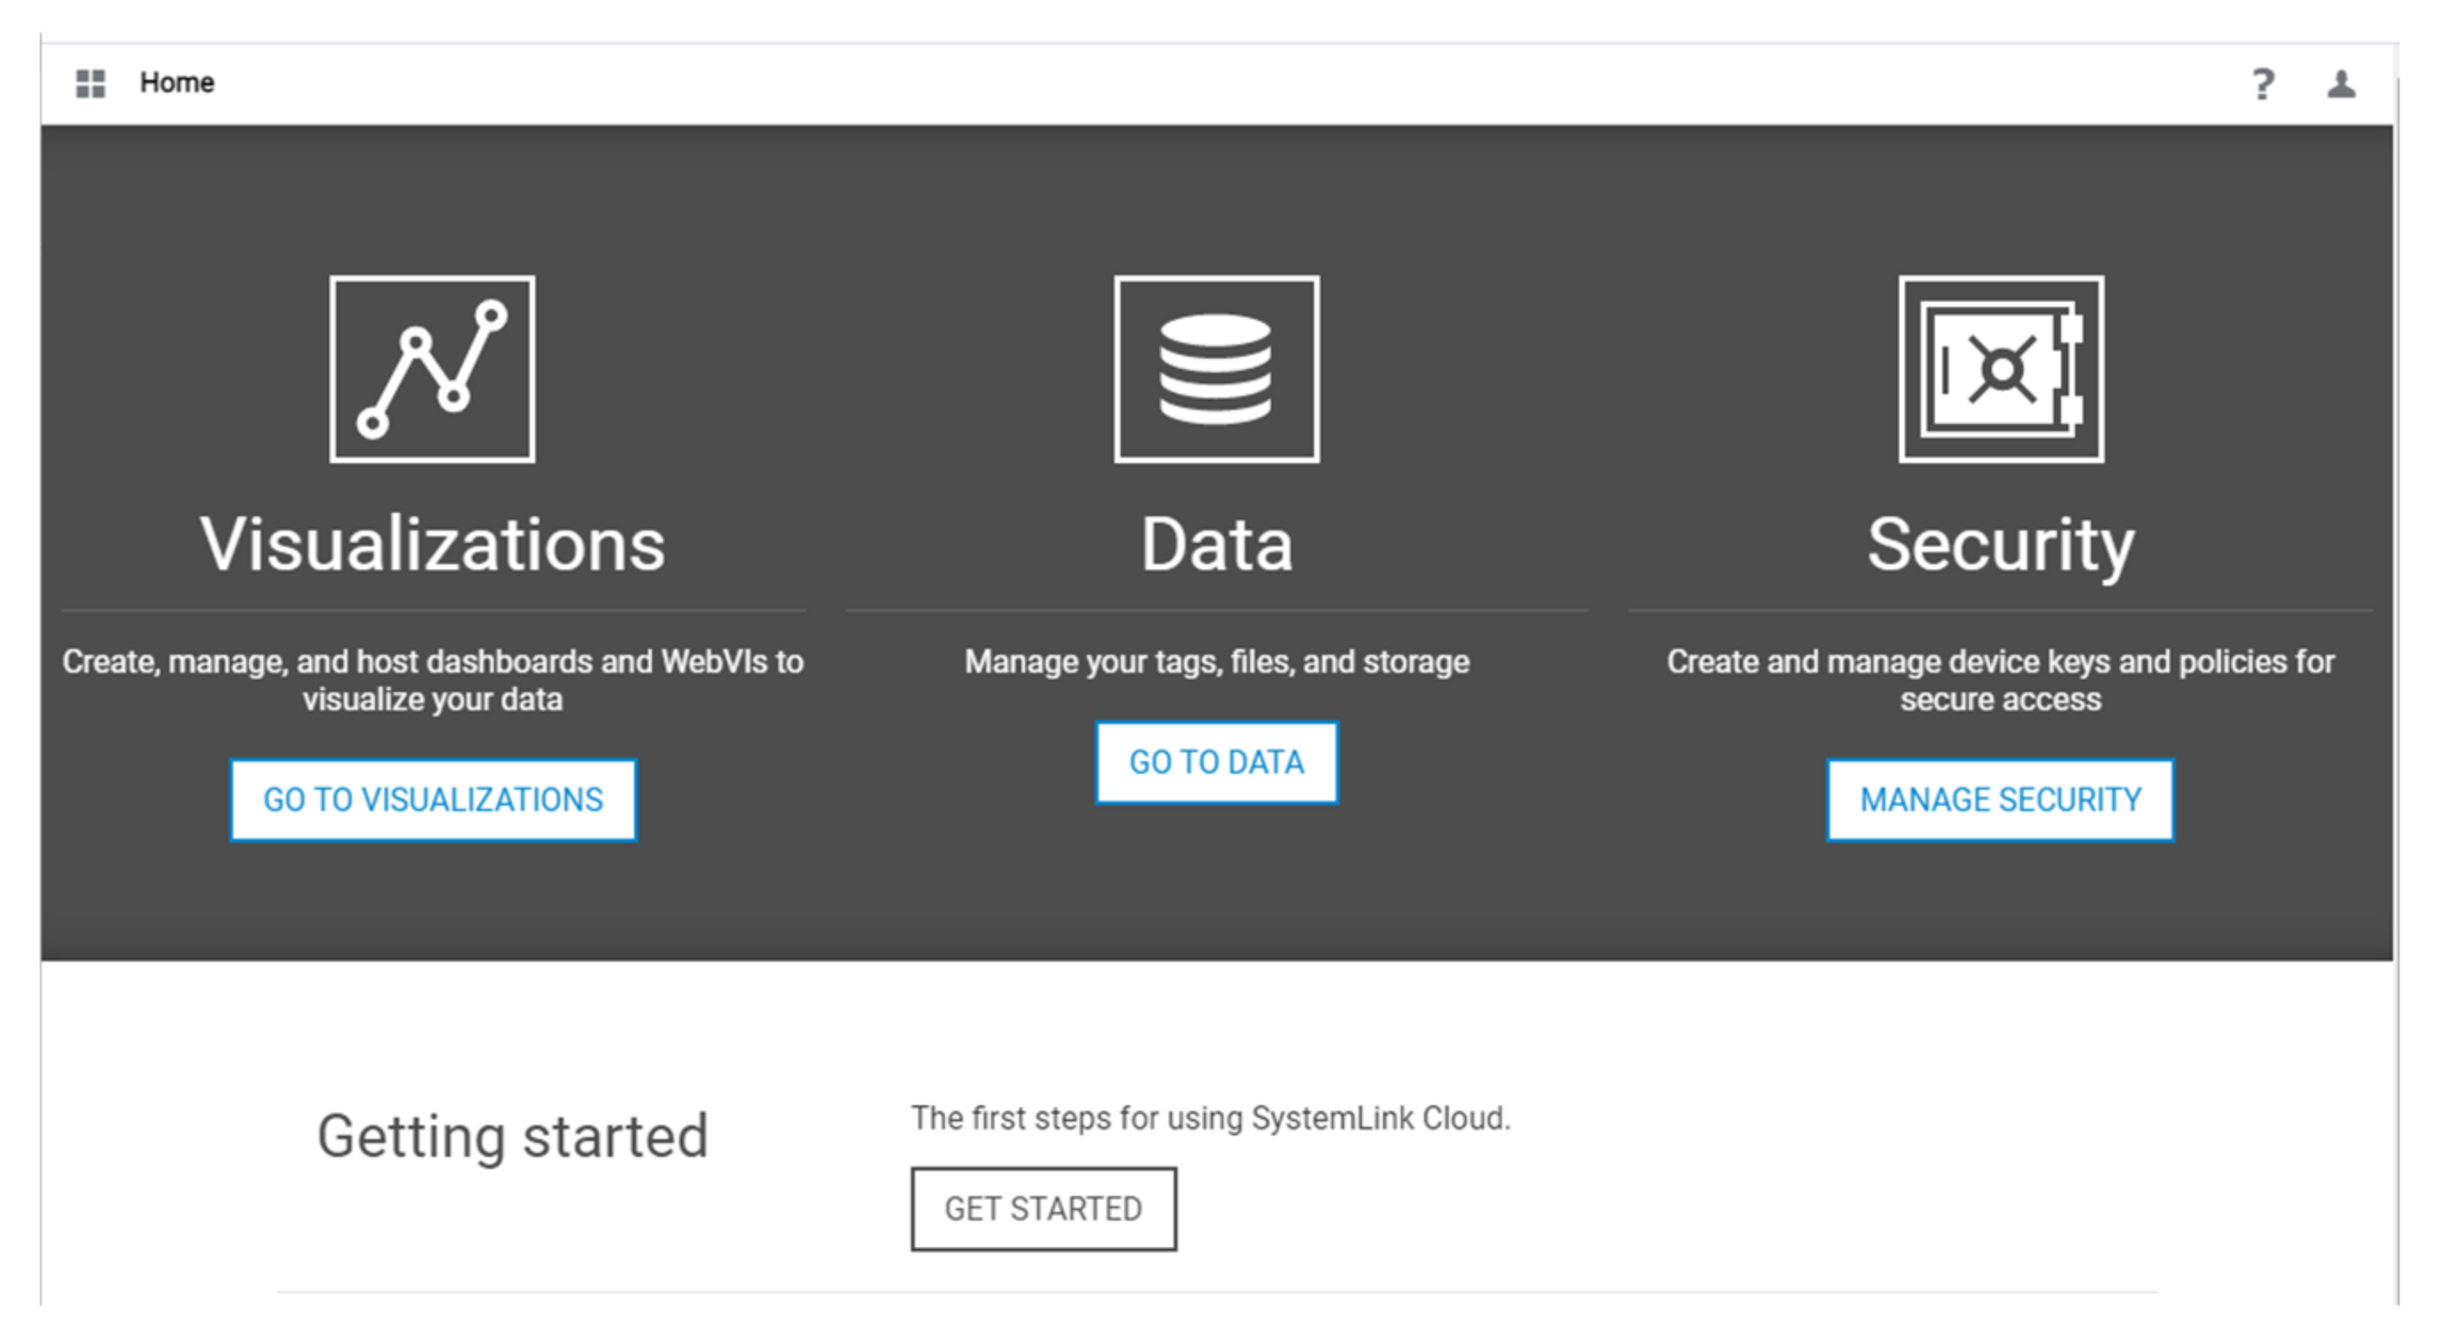The height and width of the screenshot is (1344, 2438).
Task: Click the Getting started section heading
Action: (512, 1136)
